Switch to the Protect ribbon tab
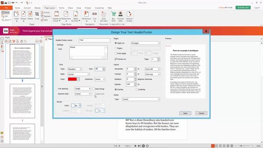This screenshot has width=263, height=148. tap(88, 8)
